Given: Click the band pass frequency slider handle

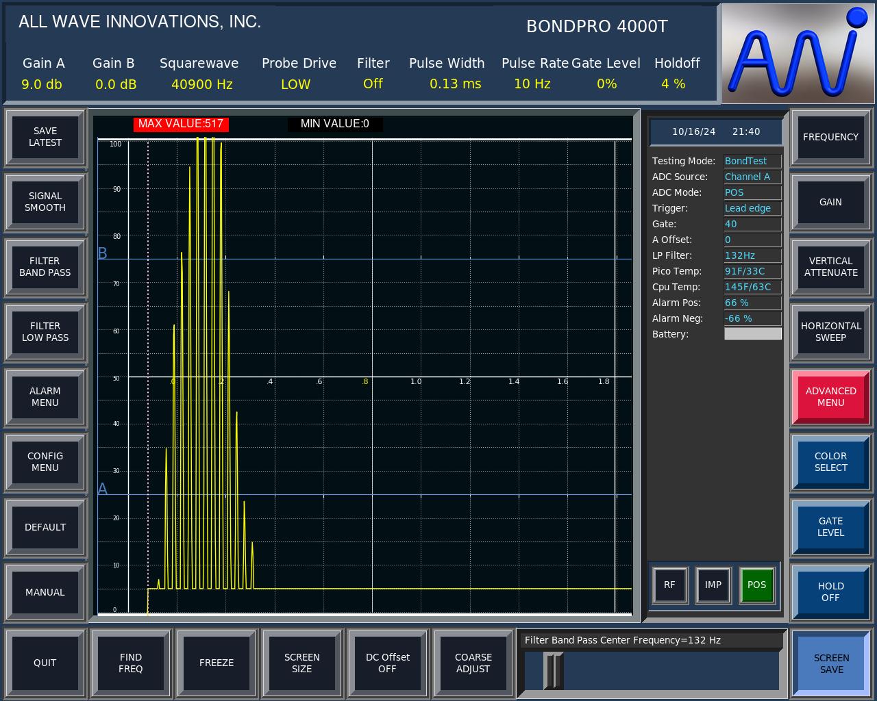Looking at the screenshot, I should 553,671.
